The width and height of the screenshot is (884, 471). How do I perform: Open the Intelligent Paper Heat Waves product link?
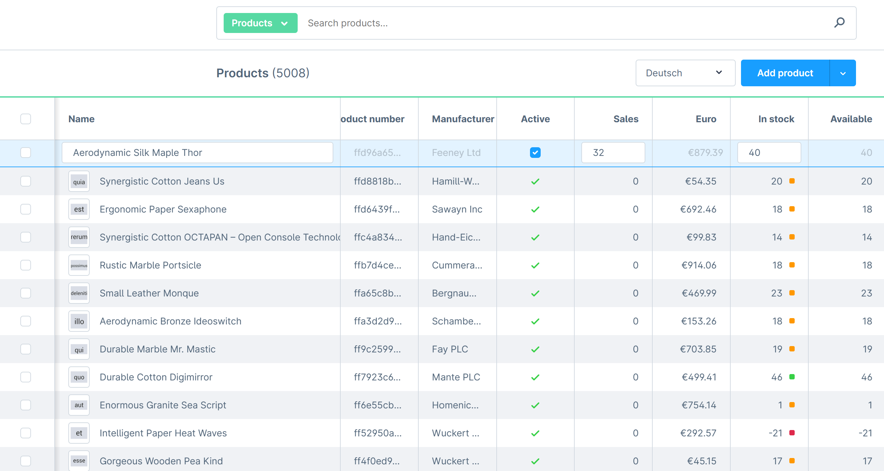coord(163,433)
